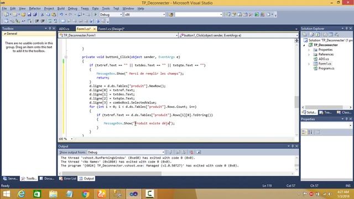Open the Show output from Debug dropdown
The width and height of the screenshot is (354, 199).
pos(163,153)
